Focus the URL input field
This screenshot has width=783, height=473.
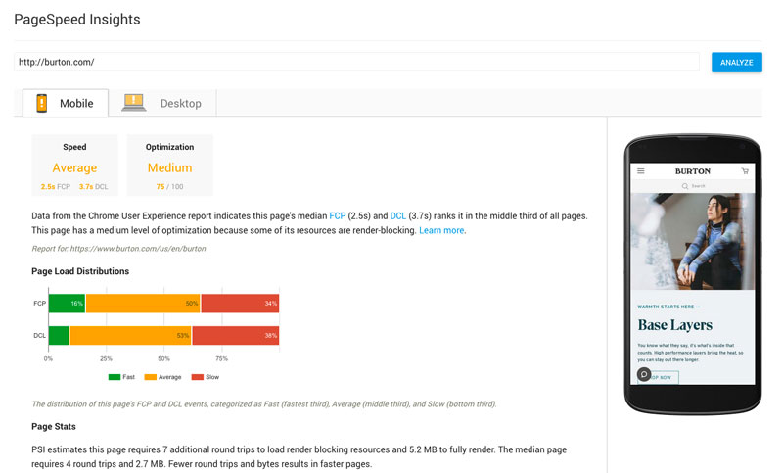(356, 62)
